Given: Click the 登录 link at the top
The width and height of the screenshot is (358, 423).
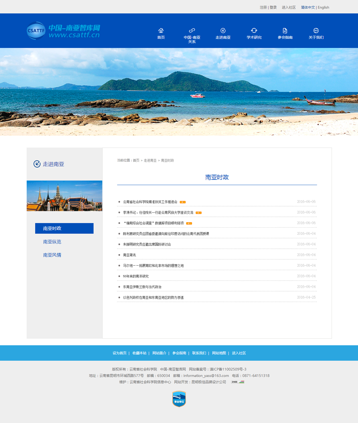Looking at the screenshot, I should click(x=273, y=7).
